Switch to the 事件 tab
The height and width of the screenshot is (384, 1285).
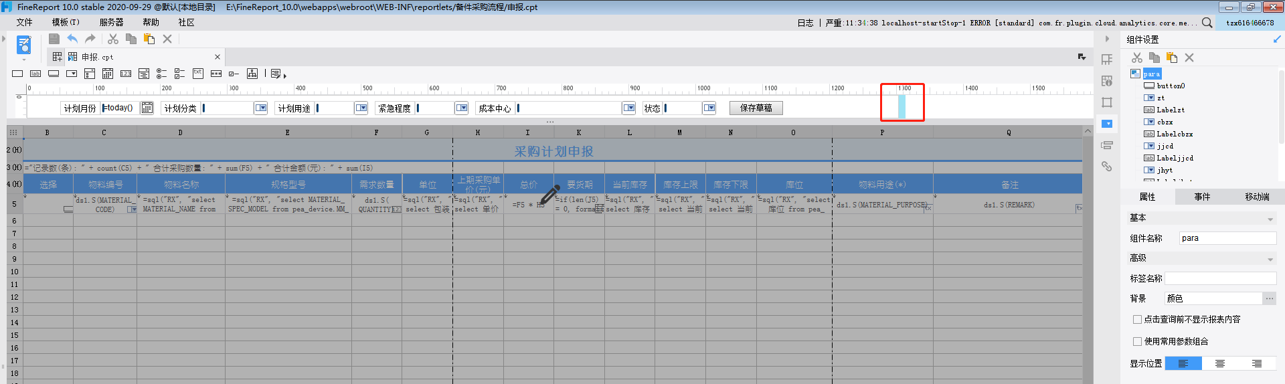pos(1203,197)
